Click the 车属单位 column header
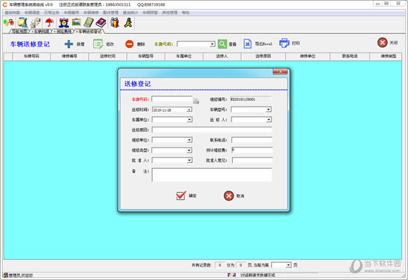This screenshot has width=408, height=280. (184, 56)
